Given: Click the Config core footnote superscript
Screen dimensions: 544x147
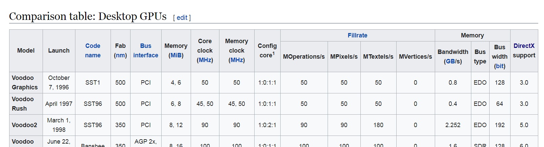Looking at the screenshot, I should [274, 53].
